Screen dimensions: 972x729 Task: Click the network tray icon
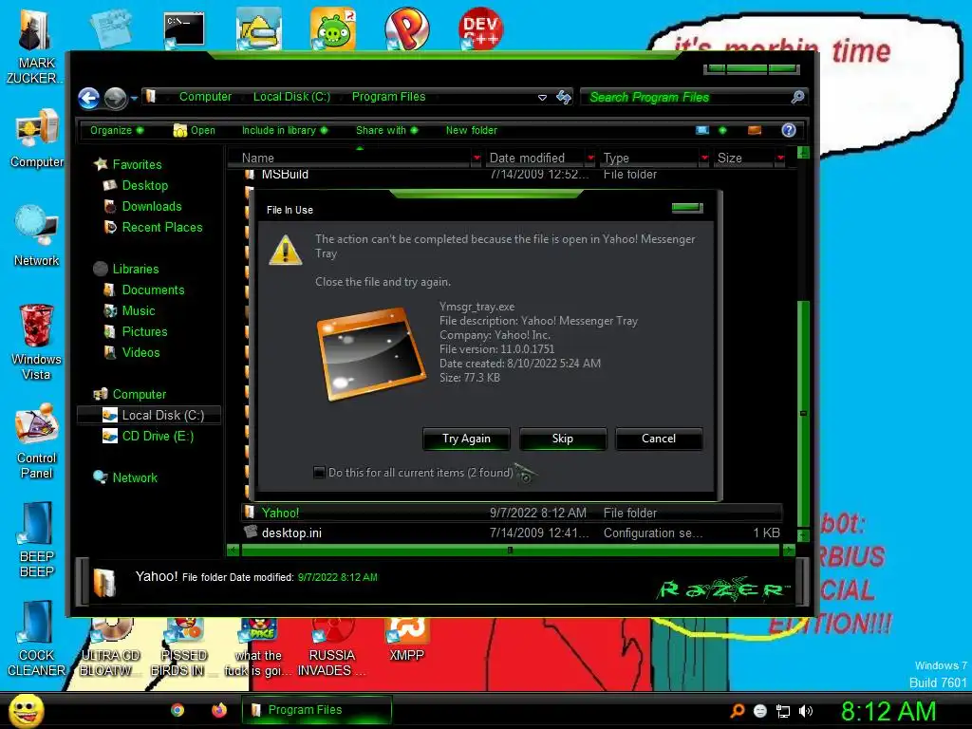click(x=783, y=711)
